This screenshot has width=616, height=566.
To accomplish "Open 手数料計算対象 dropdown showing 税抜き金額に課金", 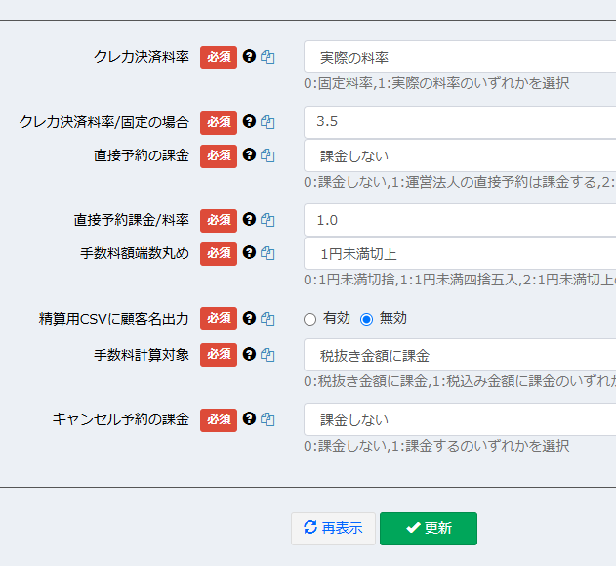I will click(460, 355).
